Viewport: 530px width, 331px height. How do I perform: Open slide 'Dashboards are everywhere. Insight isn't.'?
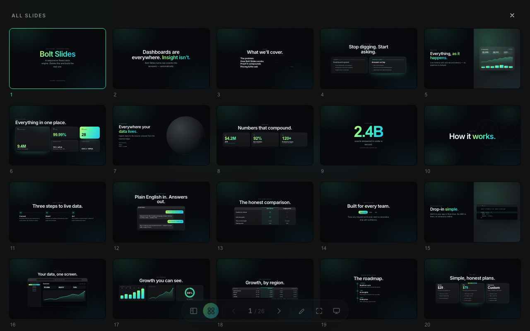(x=161, y=58)
